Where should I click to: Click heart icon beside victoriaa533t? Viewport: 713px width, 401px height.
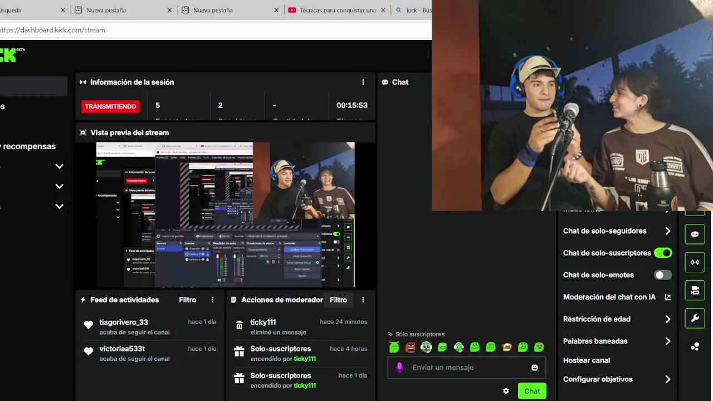tap(89, 352)
